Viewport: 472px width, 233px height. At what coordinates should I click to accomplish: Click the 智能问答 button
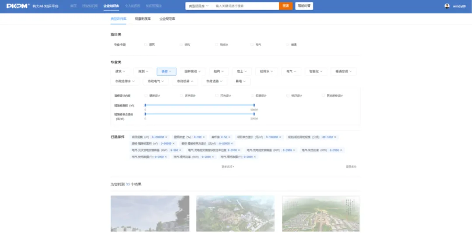click(304, 6)
